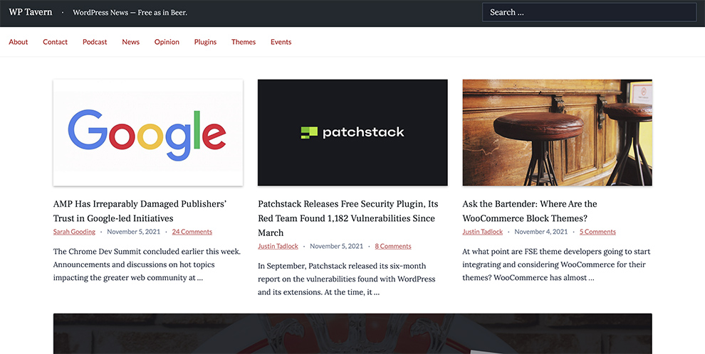This screenshot has height=354, width=705.
Task: Browse the Plugins category
Action: (x=205, y=42)
